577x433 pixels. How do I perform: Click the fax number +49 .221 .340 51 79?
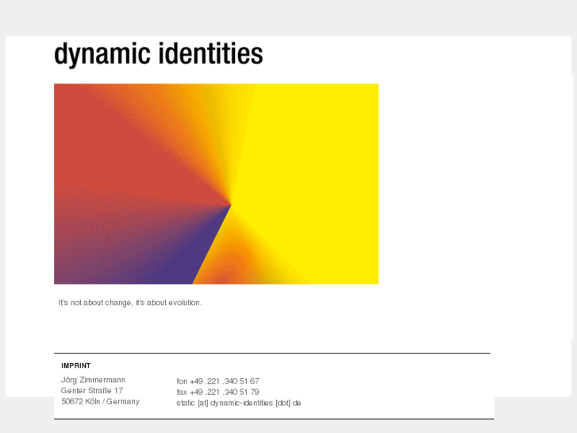tap(217, 392)
